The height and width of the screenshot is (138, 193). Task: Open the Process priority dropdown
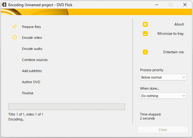pos(163,77)
